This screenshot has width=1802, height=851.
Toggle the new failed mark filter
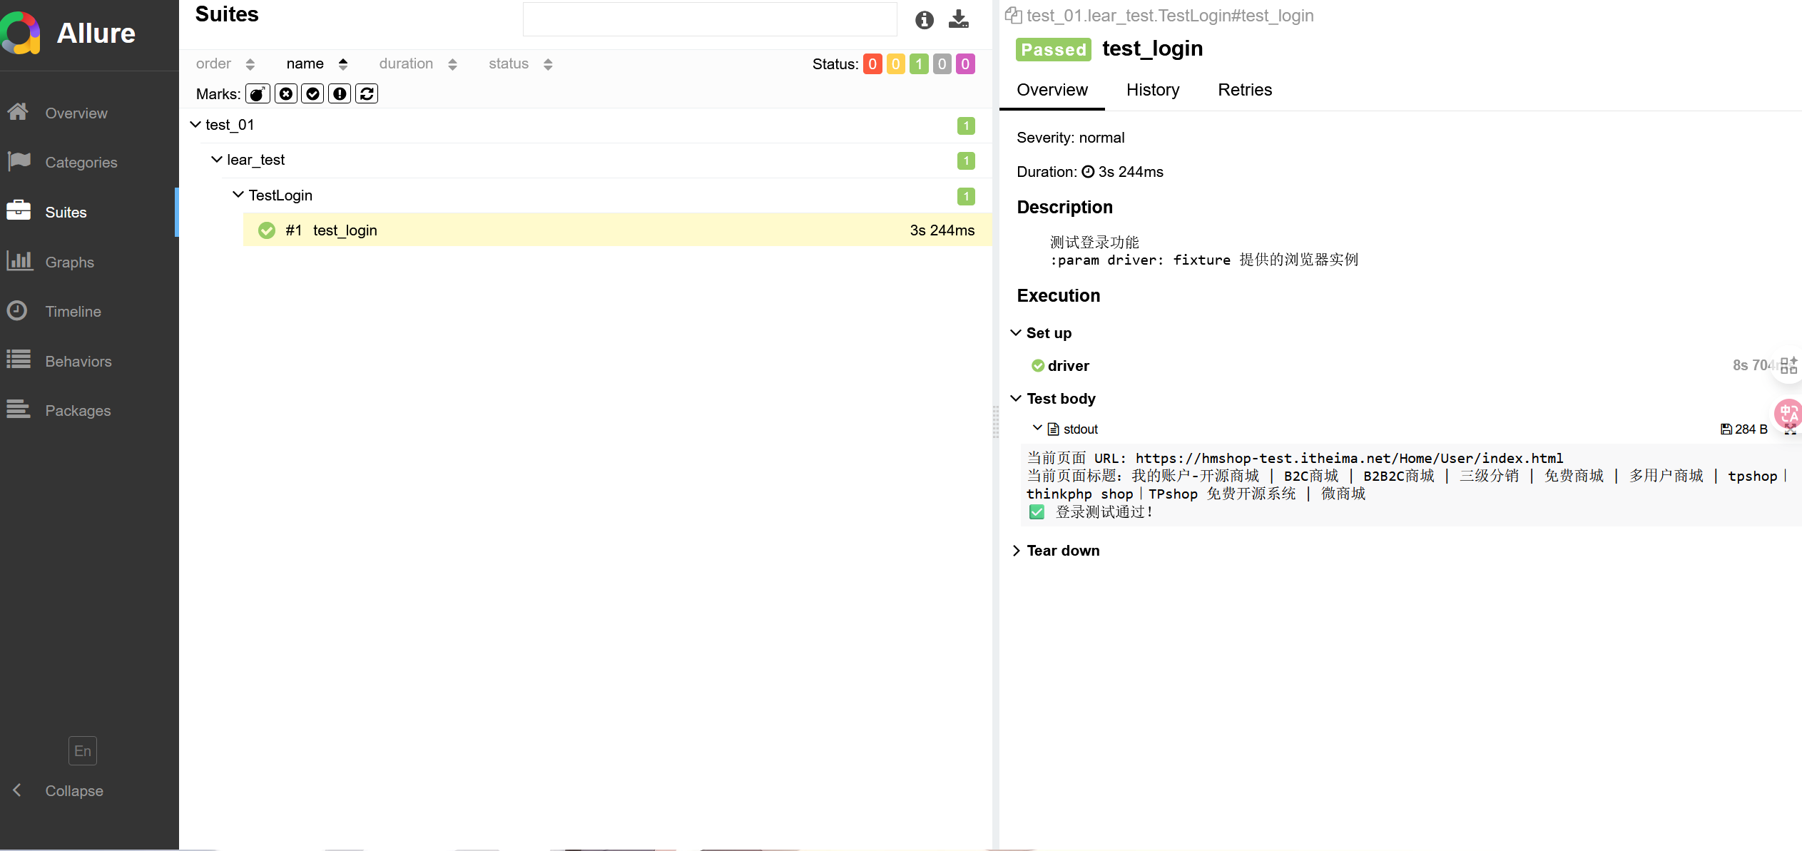pyautogui.click(x=285, y=93)
